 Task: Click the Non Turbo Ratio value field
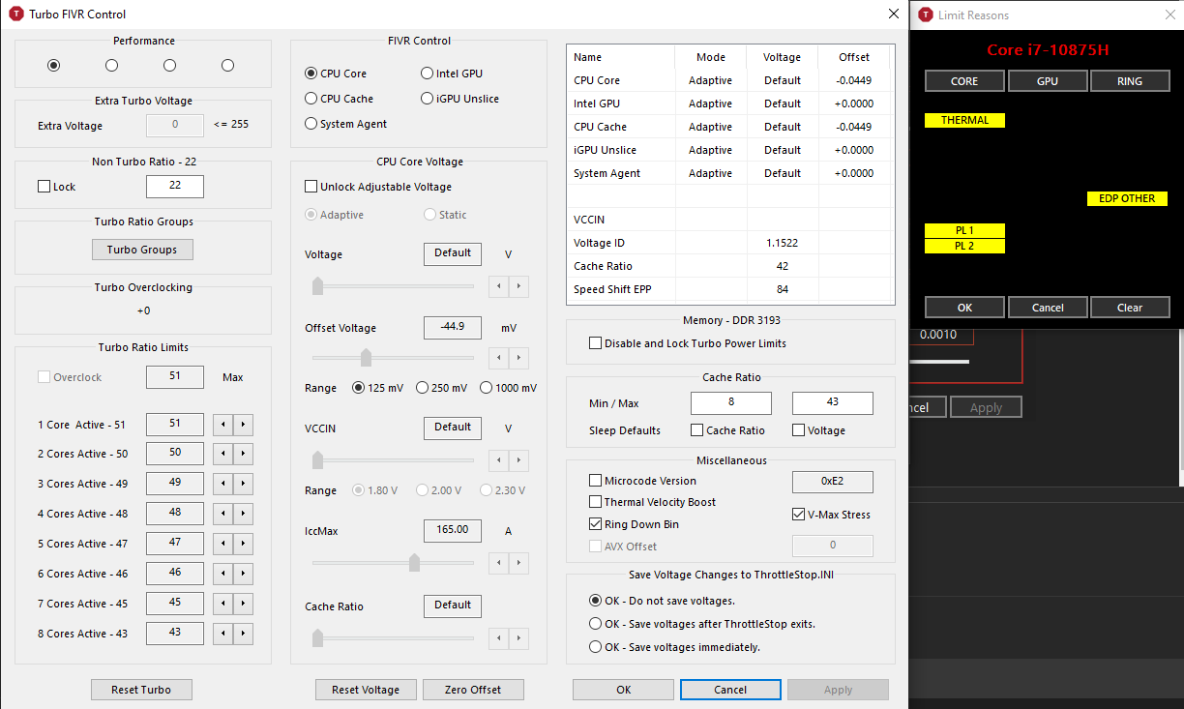[175, 187]
